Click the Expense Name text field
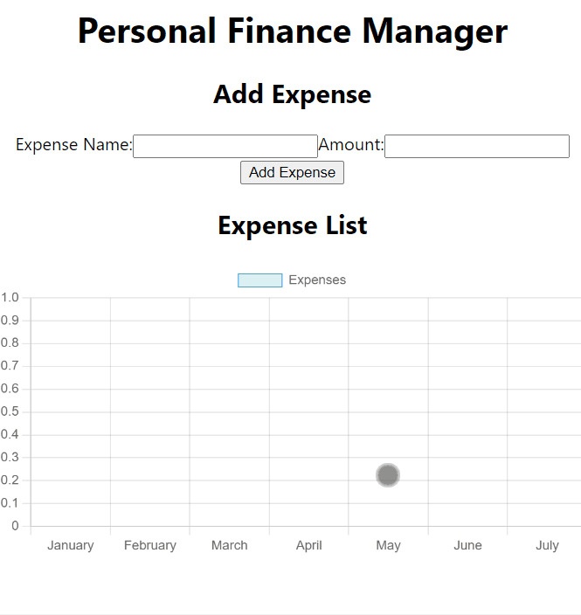This screenshot has height=615, width=581. (225, 146)
